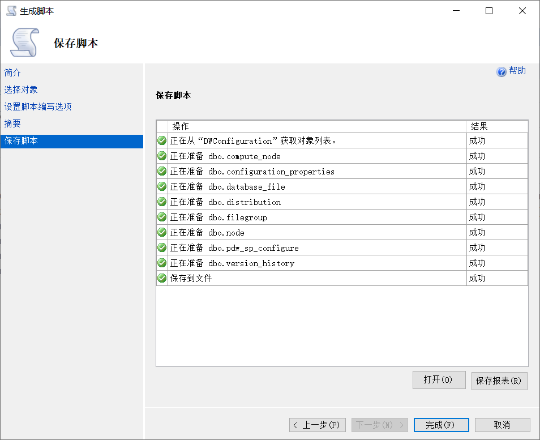Select the 保存脚本 step in sidebar
The image size is (540, 440).
click(72, 141)
